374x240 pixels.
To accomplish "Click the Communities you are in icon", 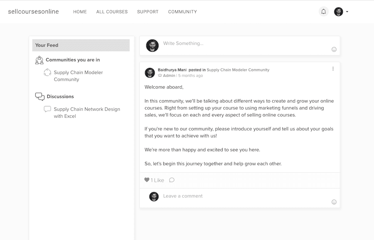I will pos(39,60).
